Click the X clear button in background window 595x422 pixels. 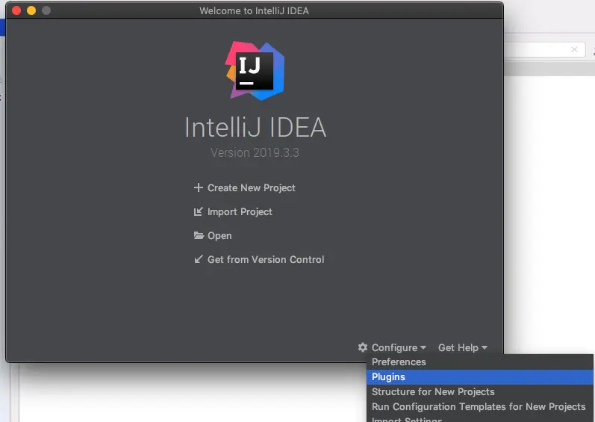coord(574,49)
